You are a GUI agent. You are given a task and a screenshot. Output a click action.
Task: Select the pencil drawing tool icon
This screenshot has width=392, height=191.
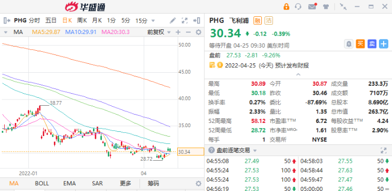[x=173, y=20]
